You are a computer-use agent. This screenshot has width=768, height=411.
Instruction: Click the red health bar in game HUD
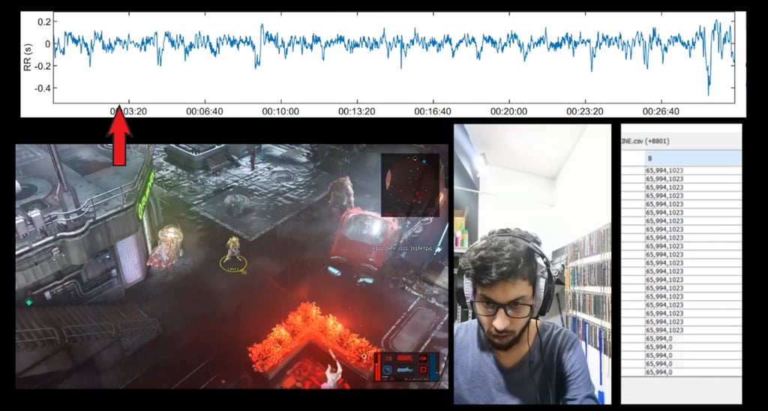(x=377, y=367)
